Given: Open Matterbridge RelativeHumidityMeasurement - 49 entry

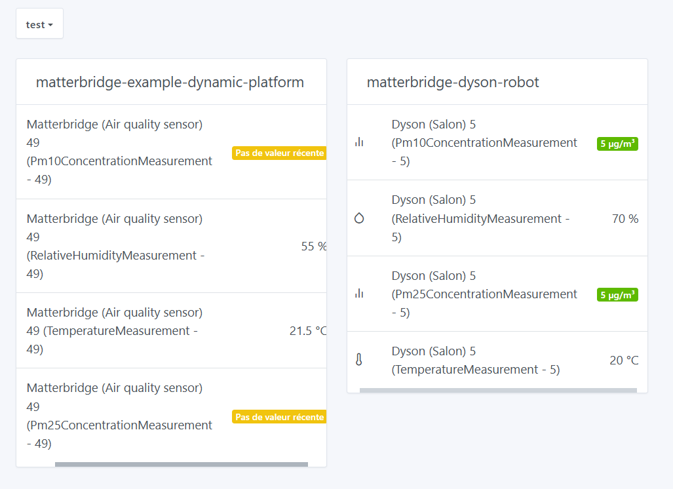Looking at the screenshot, I should tap(115, 246).
